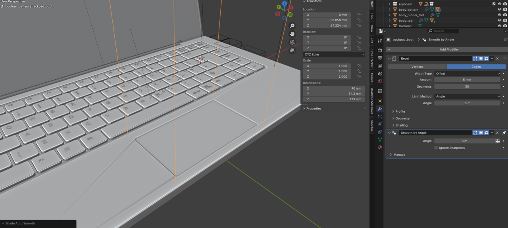This screenshot has height=228, width=508.
Task: Open the properties editor type dropdown
Action: 381,31
